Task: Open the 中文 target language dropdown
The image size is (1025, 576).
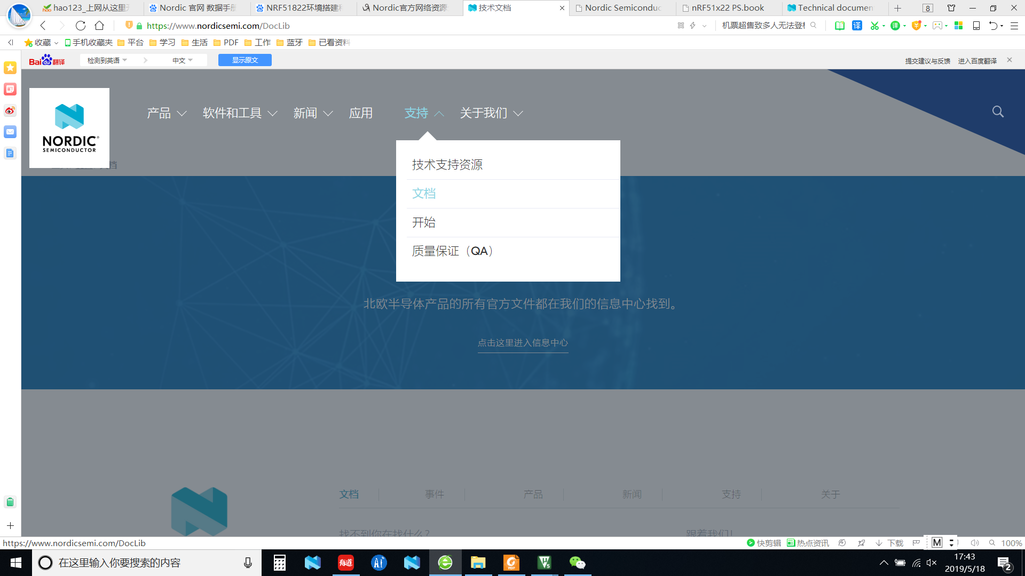Action: [x=182, y=60]
